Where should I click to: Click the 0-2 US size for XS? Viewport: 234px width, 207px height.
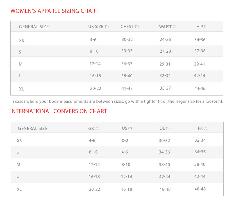[125, 141]
